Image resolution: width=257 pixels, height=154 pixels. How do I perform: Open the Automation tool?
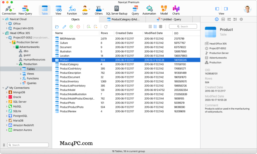tap(149, 10)
